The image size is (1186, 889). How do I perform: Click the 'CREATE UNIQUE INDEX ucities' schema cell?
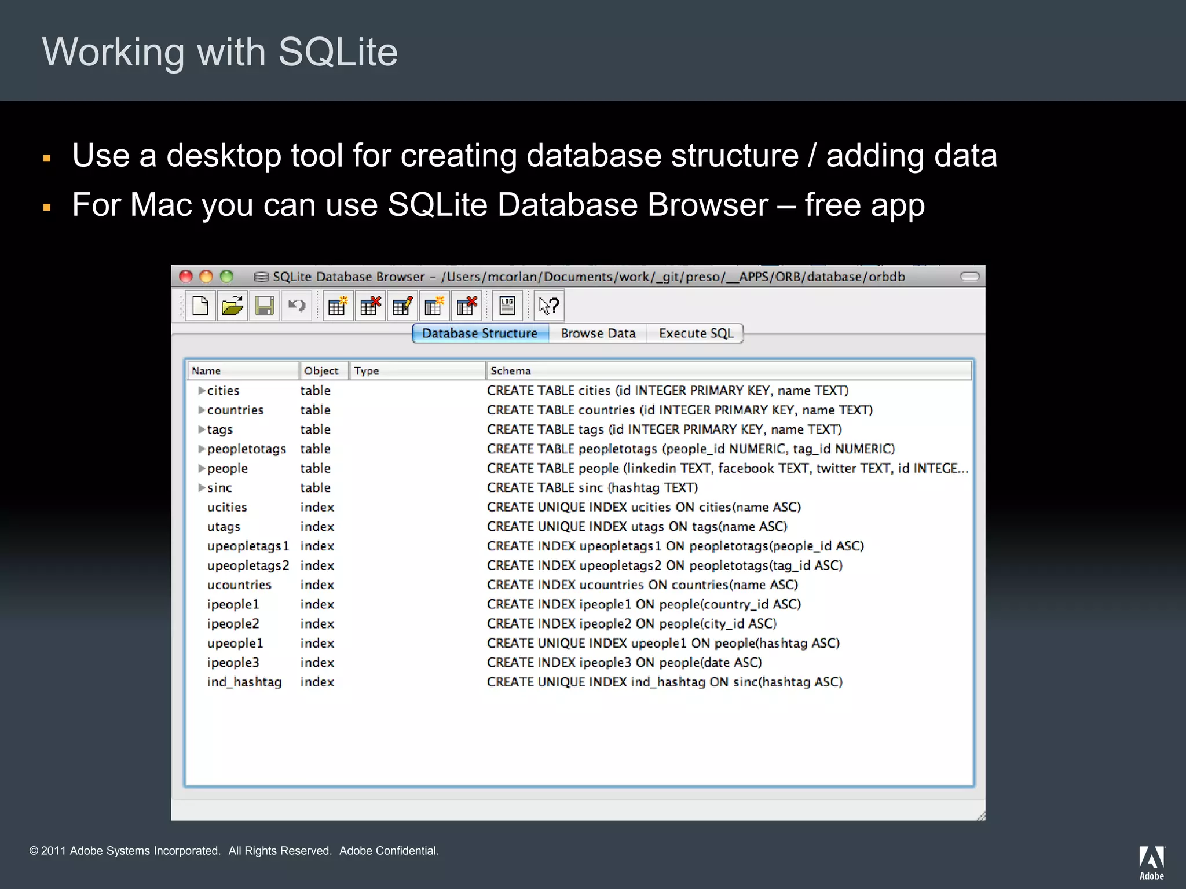(644, 508)
